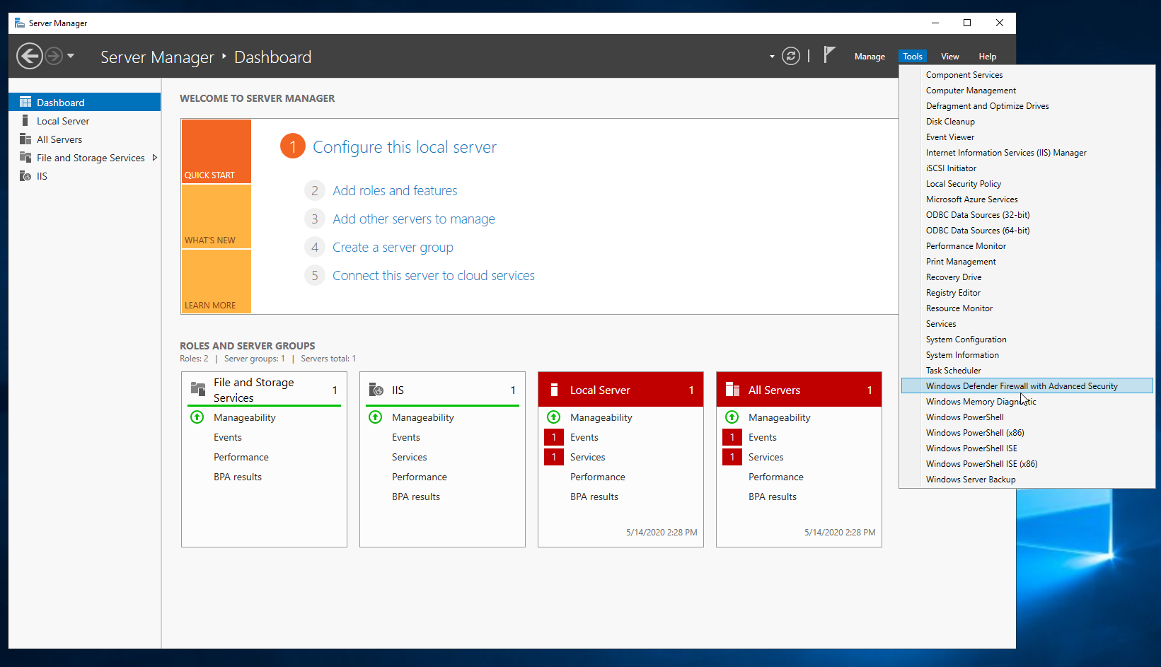The width and height of the screenshot is (1161, 667).
Task: Click the green manageability arrow on IIS tile
Action: pos(375,417)
